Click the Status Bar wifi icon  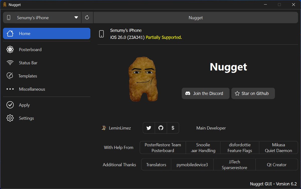[x=10, y=63]
